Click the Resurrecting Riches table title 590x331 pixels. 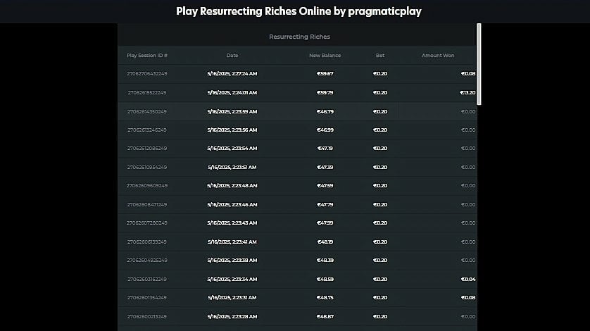tap(299, 37)
